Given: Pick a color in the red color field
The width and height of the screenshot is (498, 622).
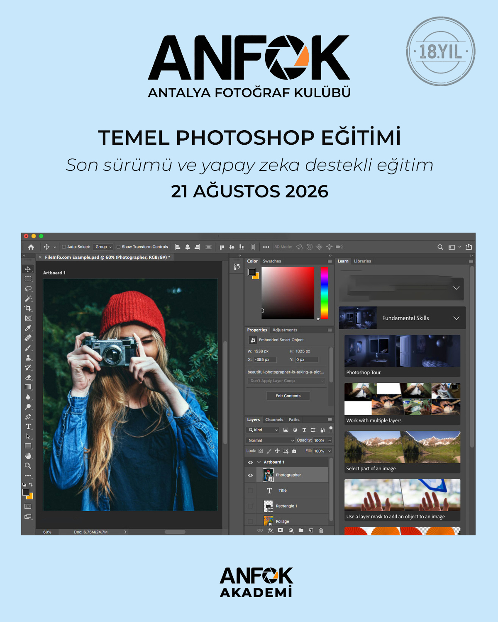Looking at the screenshot, I should click(x=288, y=293).
